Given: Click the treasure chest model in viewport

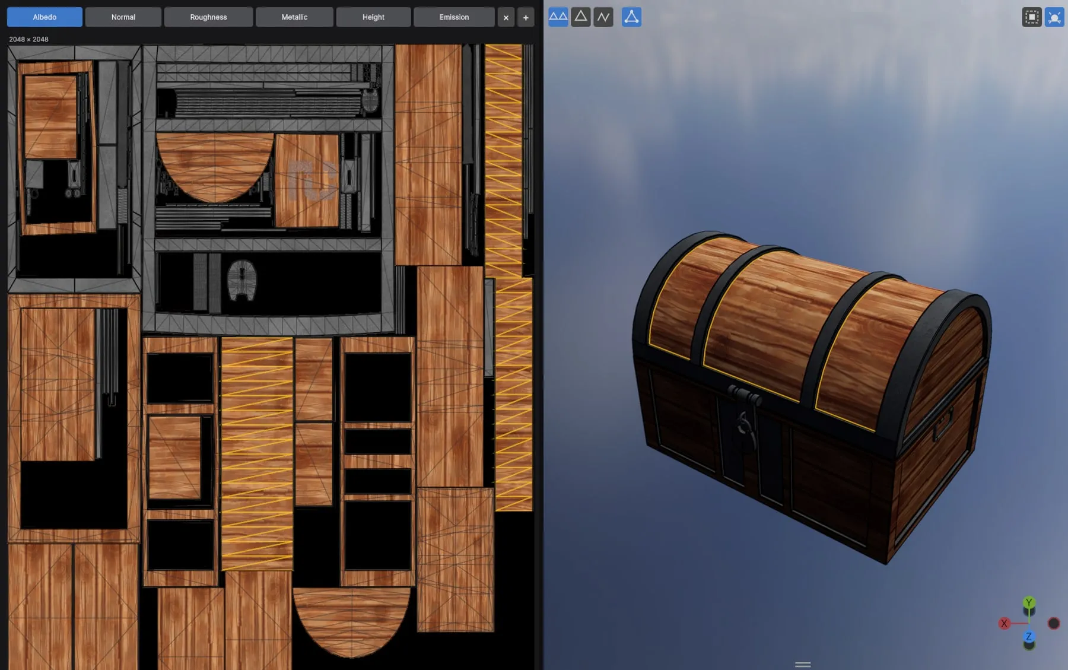Looking at the screenshot, I should click(x=812, y=396).
